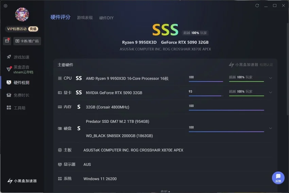This screenshot has height=193, width=289.
Task: Expand the CPU row chevron
Action: pyautogui.click(x=270, y=78)
